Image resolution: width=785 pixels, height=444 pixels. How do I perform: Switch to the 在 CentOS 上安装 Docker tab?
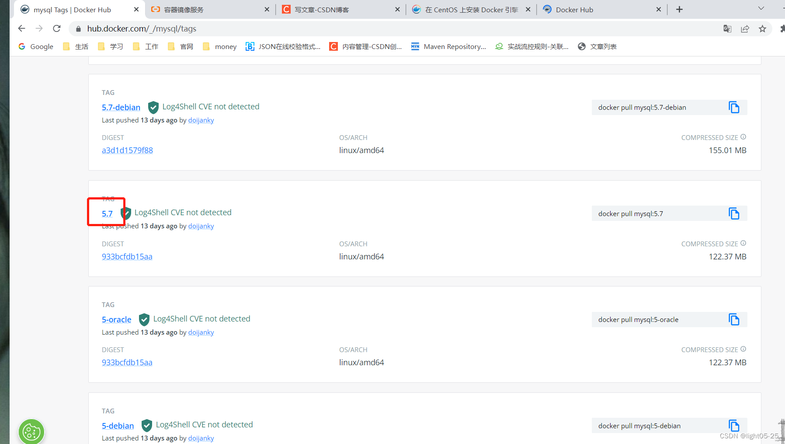click(471, 10)
